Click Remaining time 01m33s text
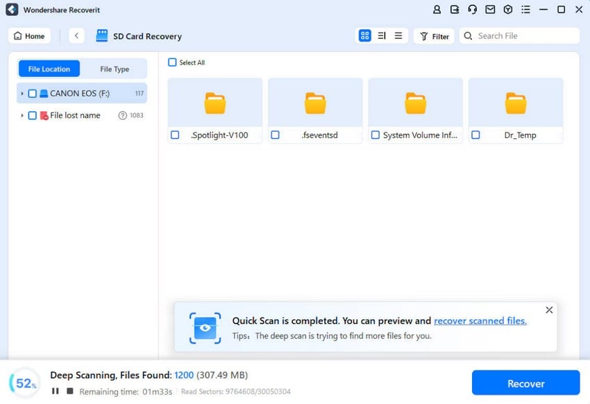590x404 pixels. (x=126, y=392)
